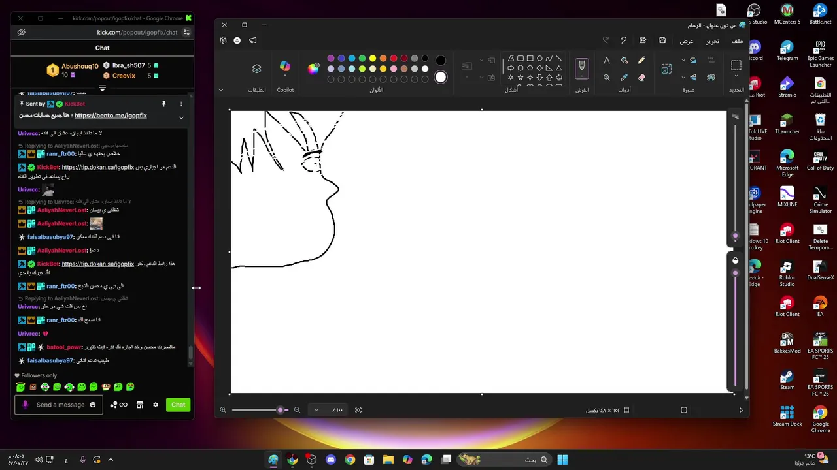Open the first tip.dokan.sa/igopfix link
Image resolution: width=837 pixels, height=470 pixels.
click(x=98, y=167)
